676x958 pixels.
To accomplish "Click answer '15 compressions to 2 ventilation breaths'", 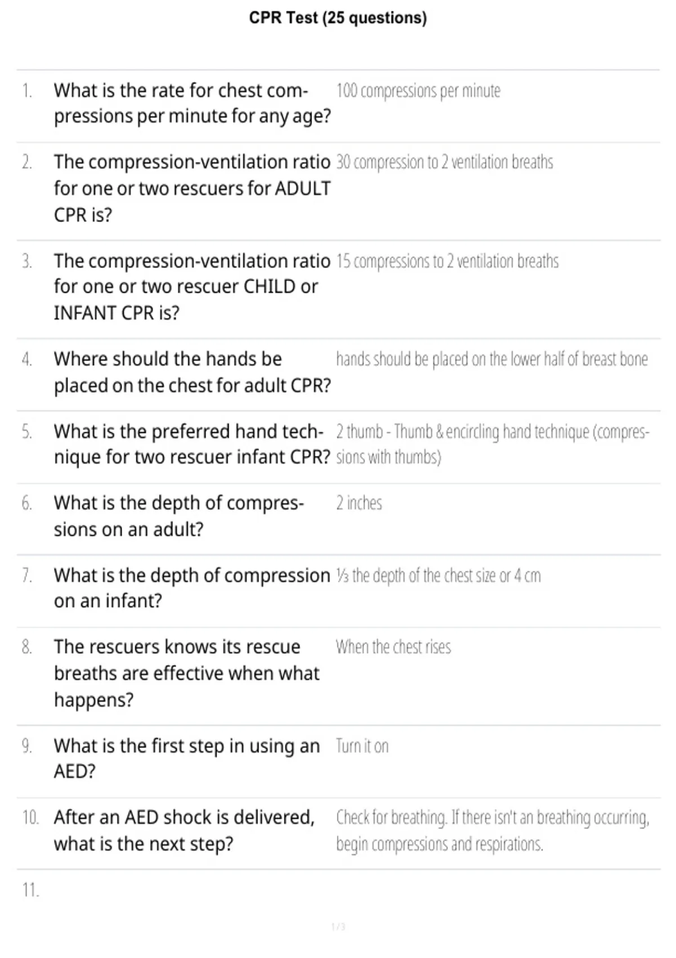I will point(447,261).
